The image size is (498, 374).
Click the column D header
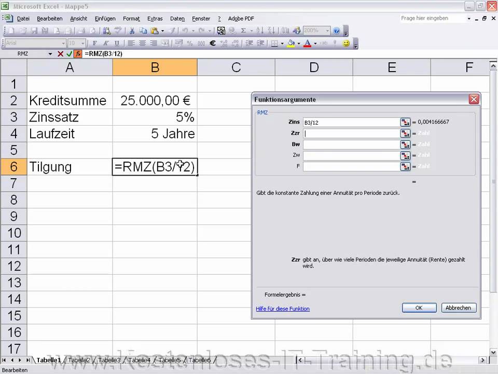click(x=314, y=68)
